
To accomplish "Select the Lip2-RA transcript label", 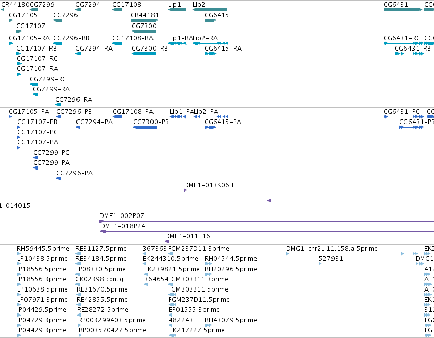I will pos(205,38).
